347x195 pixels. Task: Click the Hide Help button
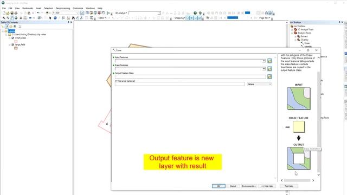pyautogui.click(x=267, y=186)
